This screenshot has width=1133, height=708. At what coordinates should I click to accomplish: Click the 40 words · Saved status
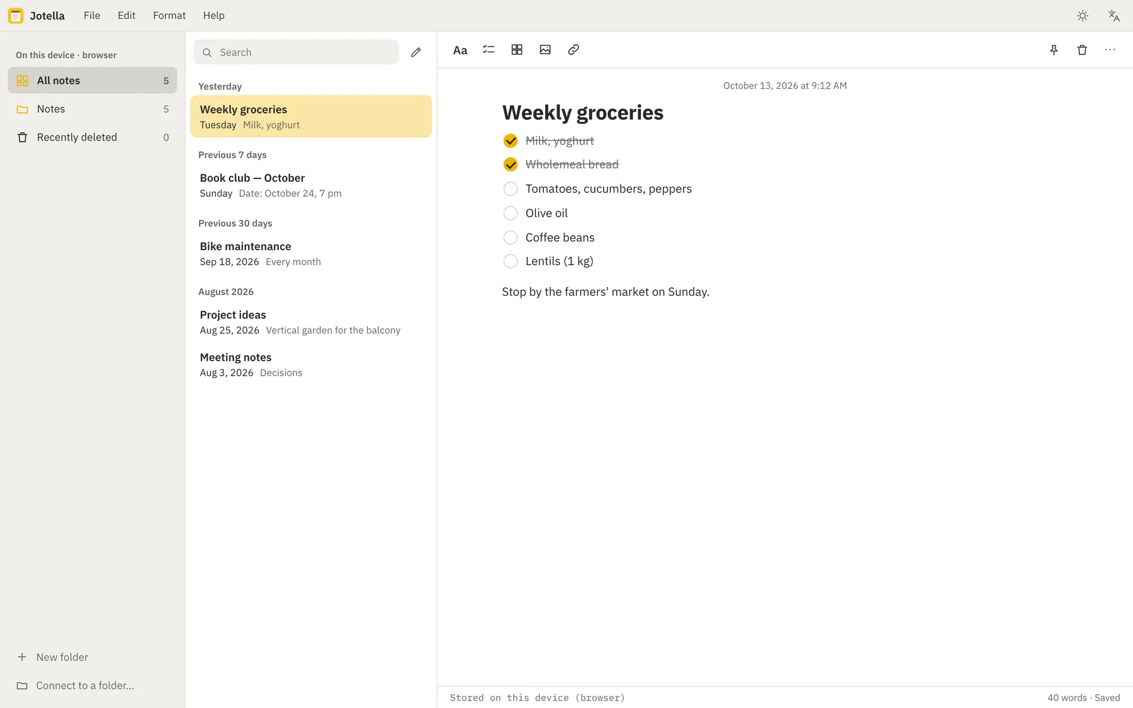(1084, 697)
